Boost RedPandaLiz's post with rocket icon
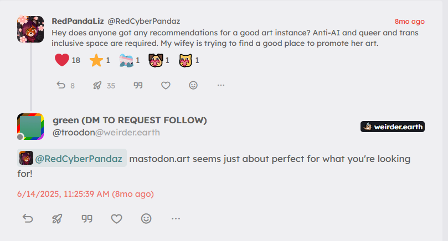The width and height of the screenshot is (448, 241). 97,85
